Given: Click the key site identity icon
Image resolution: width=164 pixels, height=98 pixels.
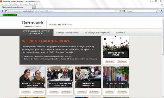Looking at the screenshot, I should click(6, 11).
